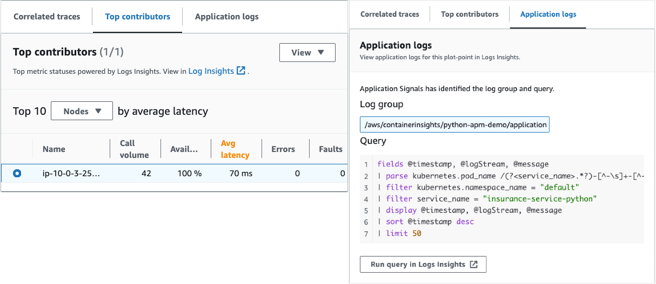Click external icon on Run query button
The image size is (656, 284).
coord(473,265)
